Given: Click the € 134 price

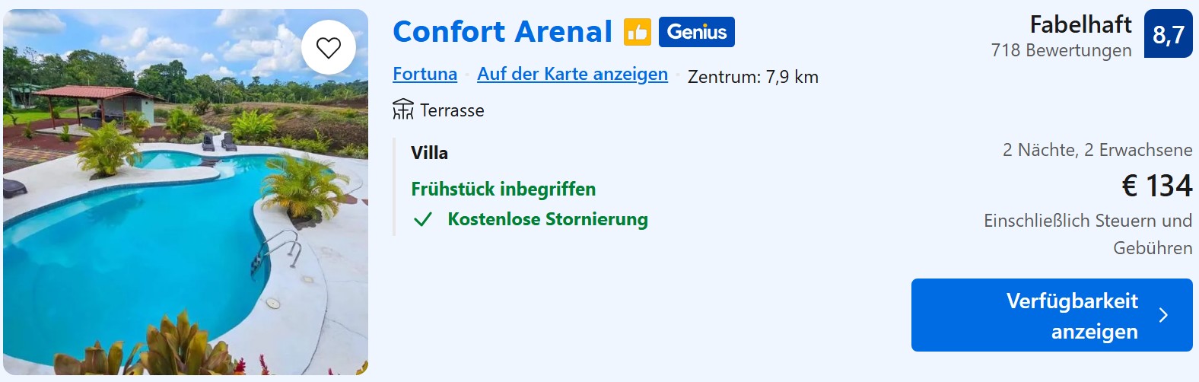Looking at the screenshot, I should point(1156,186).
